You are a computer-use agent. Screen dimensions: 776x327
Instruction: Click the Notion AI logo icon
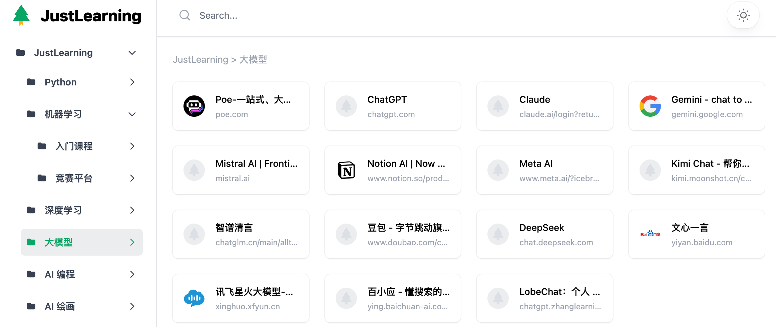(x=346, y=170)
